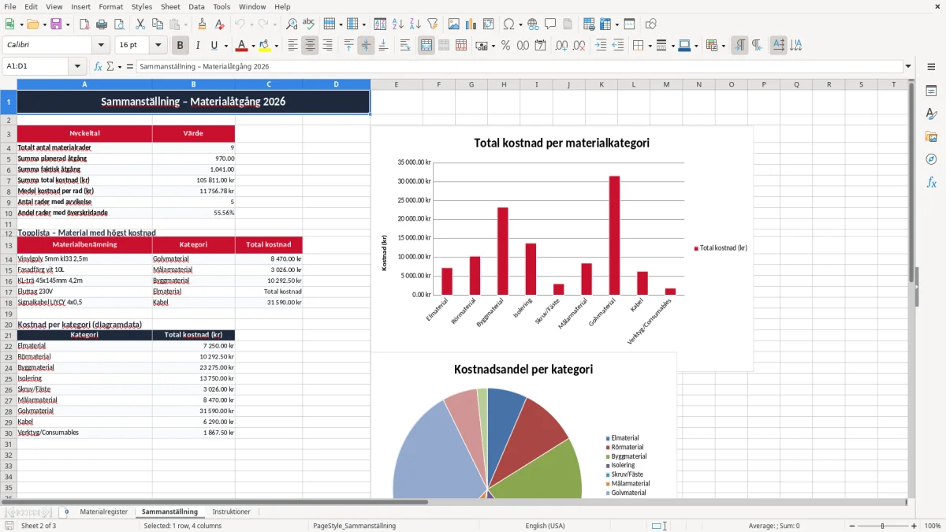Open Find & Replace
This screenshot has height=532, width=946.
[292, 24]
